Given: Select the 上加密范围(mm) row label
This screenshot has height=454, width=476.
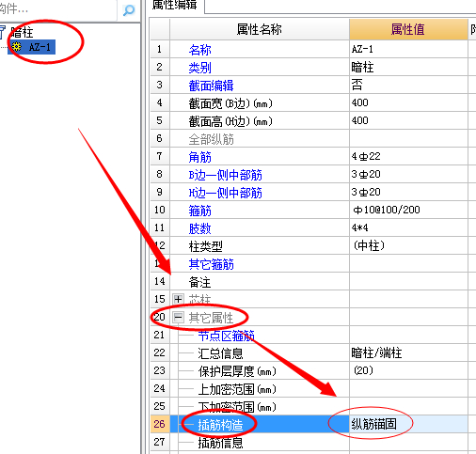Looking at the screenshot, I should 237,389.
